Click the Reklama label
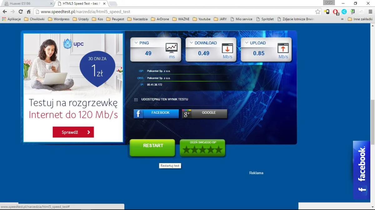The image size is (375, 210). (x=256, y=173)
